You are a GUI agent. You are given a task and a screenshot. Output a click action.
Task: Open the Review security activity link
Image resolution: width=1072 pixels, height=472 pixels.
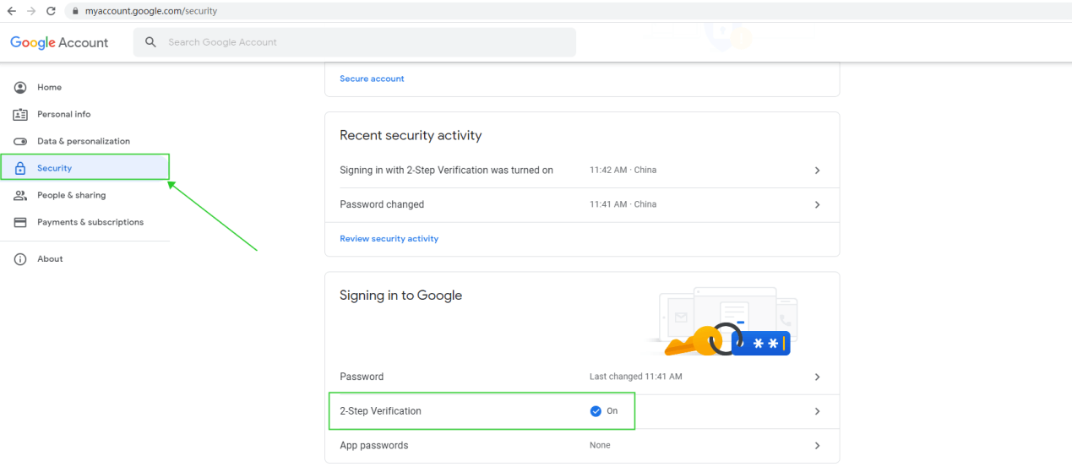tap(389, 239)
